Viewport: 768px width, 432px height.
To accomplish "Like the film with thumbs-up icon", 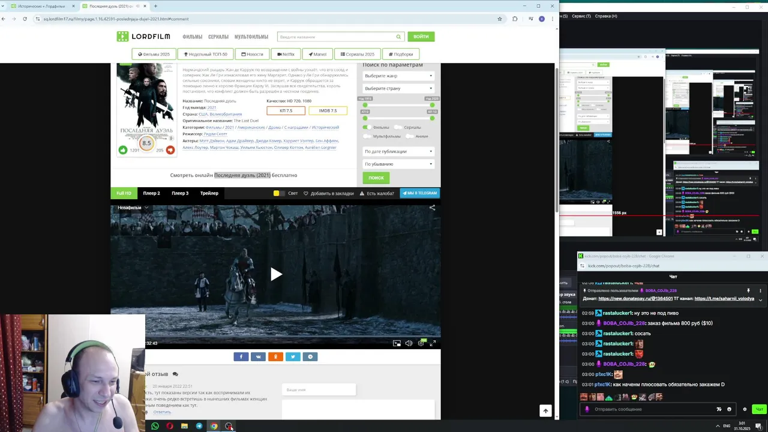I will 123,150.
